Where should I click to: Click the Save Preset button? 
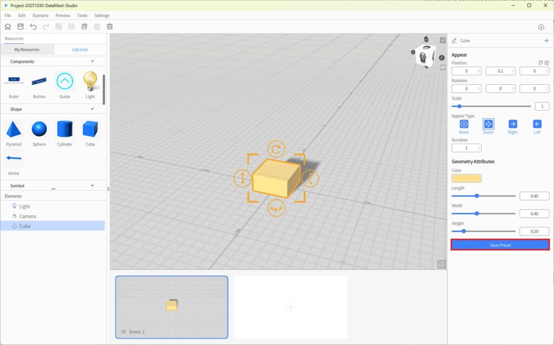tap(500, 245)
